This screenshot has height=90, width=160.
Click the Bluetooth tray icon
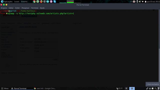click(131, 1)
